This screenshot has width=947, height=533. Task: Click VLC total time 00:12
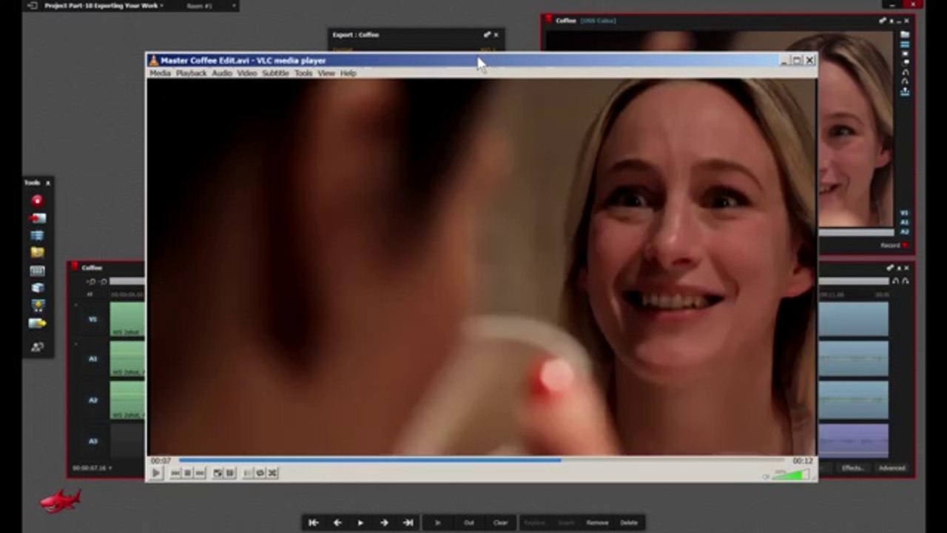[803, 460]
